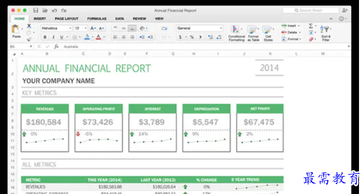Click the Fill down icon below AutoSum
Screen dimensions: 364x194
(311, 32)
